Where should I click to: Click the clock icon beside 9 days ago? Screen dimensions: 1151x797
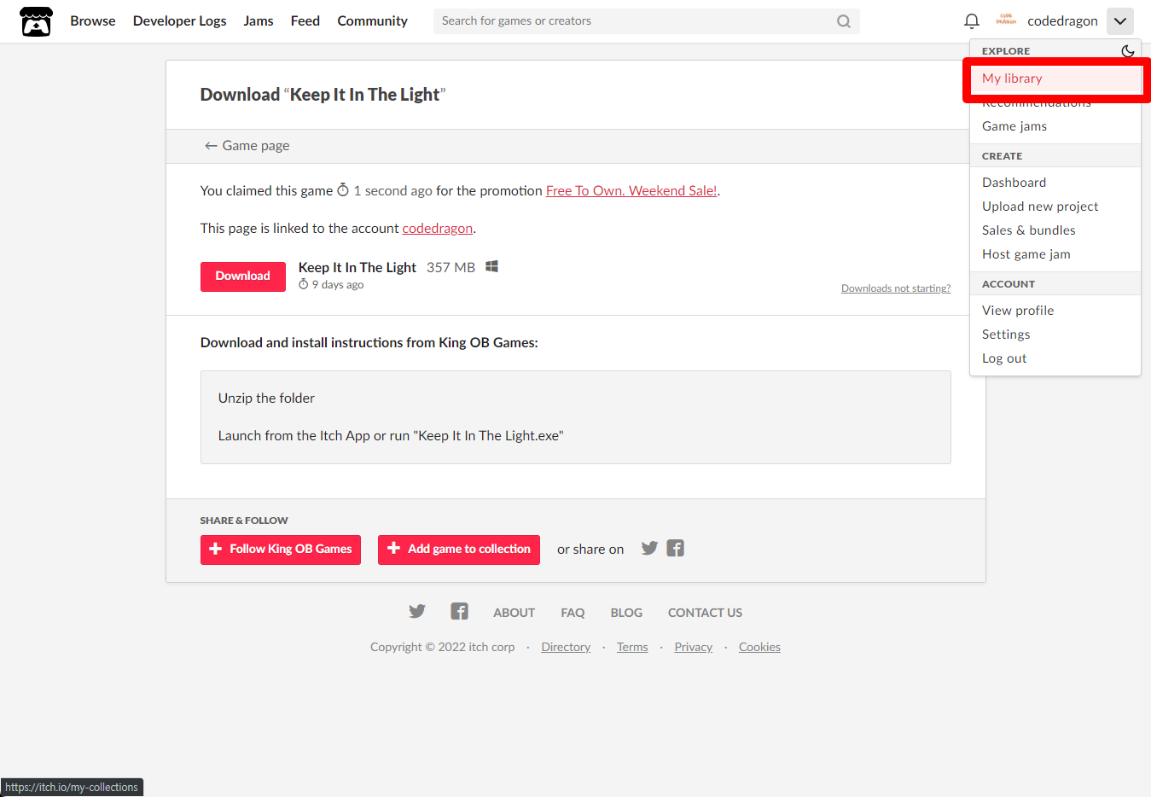click(x=303, y=285)
